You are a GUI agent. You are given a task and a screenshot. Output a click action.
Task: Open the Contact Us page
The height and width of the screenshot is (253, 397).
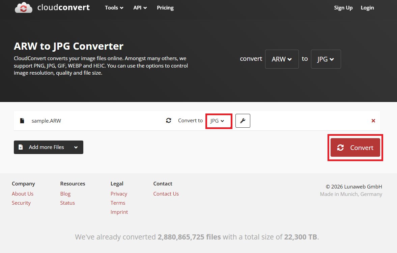pyautogui.click(x=166, y=194)
